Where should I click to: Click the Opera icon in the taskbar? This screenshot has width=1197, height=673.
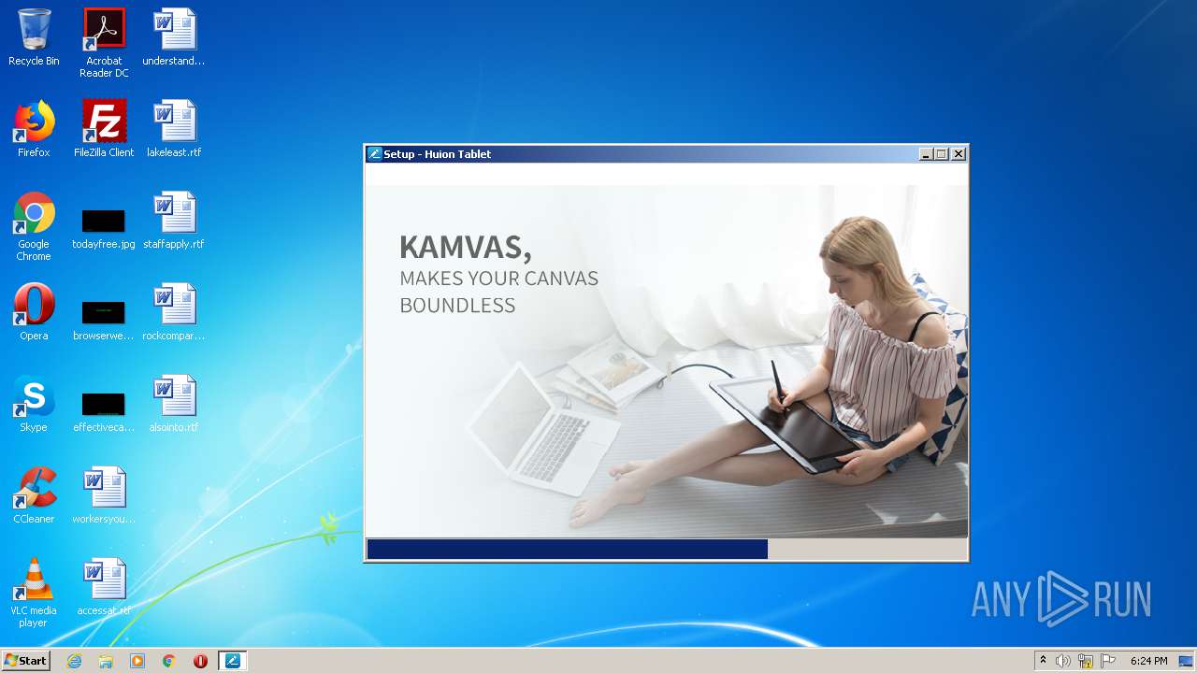pos(200,661)
